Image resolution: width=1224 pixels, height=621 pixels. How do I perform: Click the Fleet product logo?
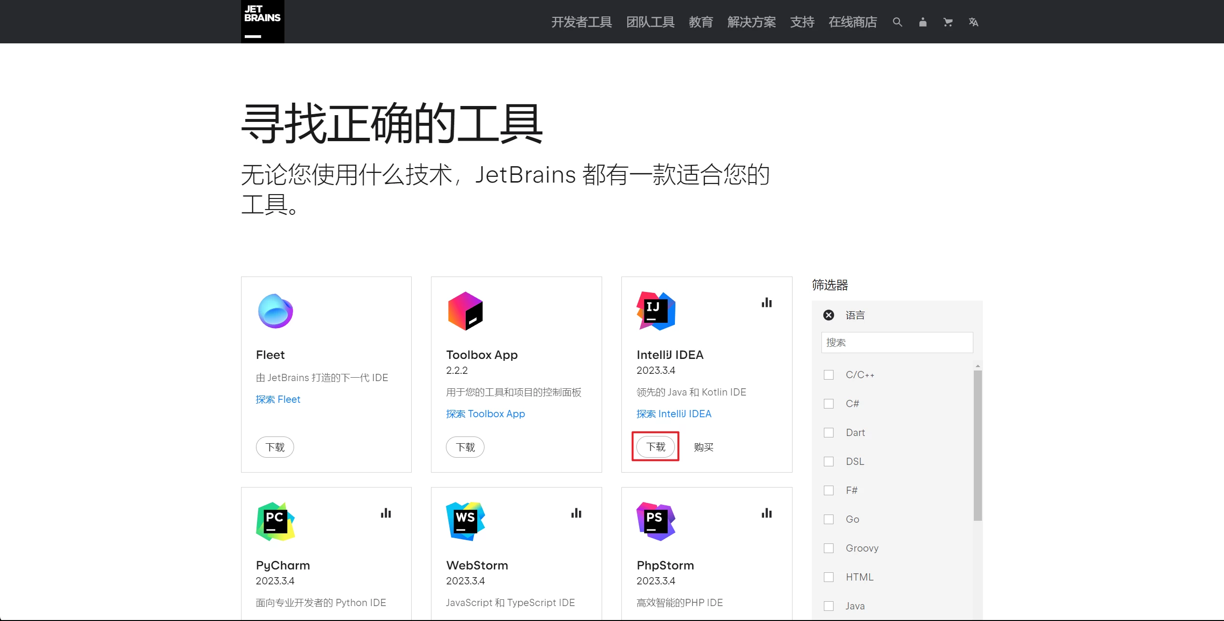click(275, 311)
